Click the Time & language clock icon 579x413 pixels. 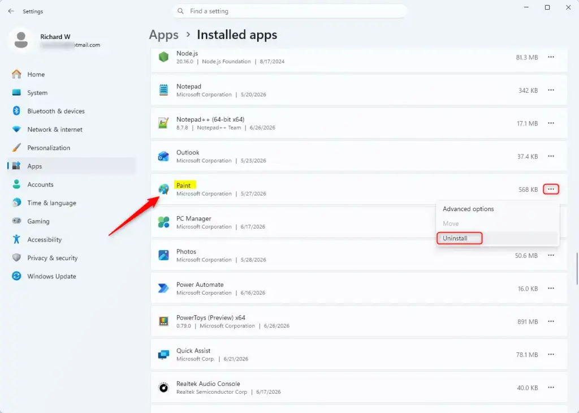point(16,203)
